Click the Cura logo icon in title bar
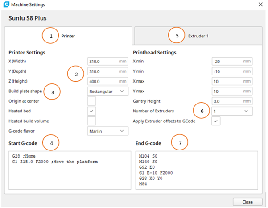 pyautogui.click(x=5, y=4)
